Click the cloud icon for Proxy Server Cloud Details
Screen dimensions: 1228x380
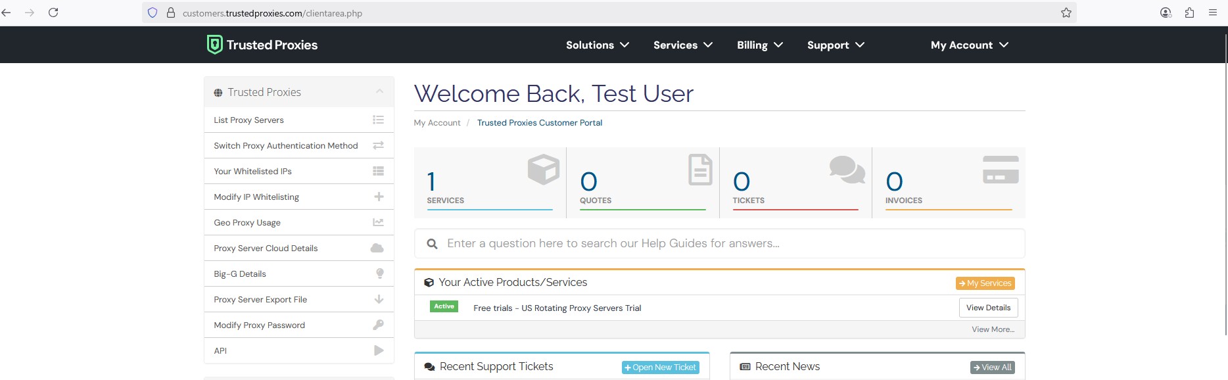click(377, 248)
